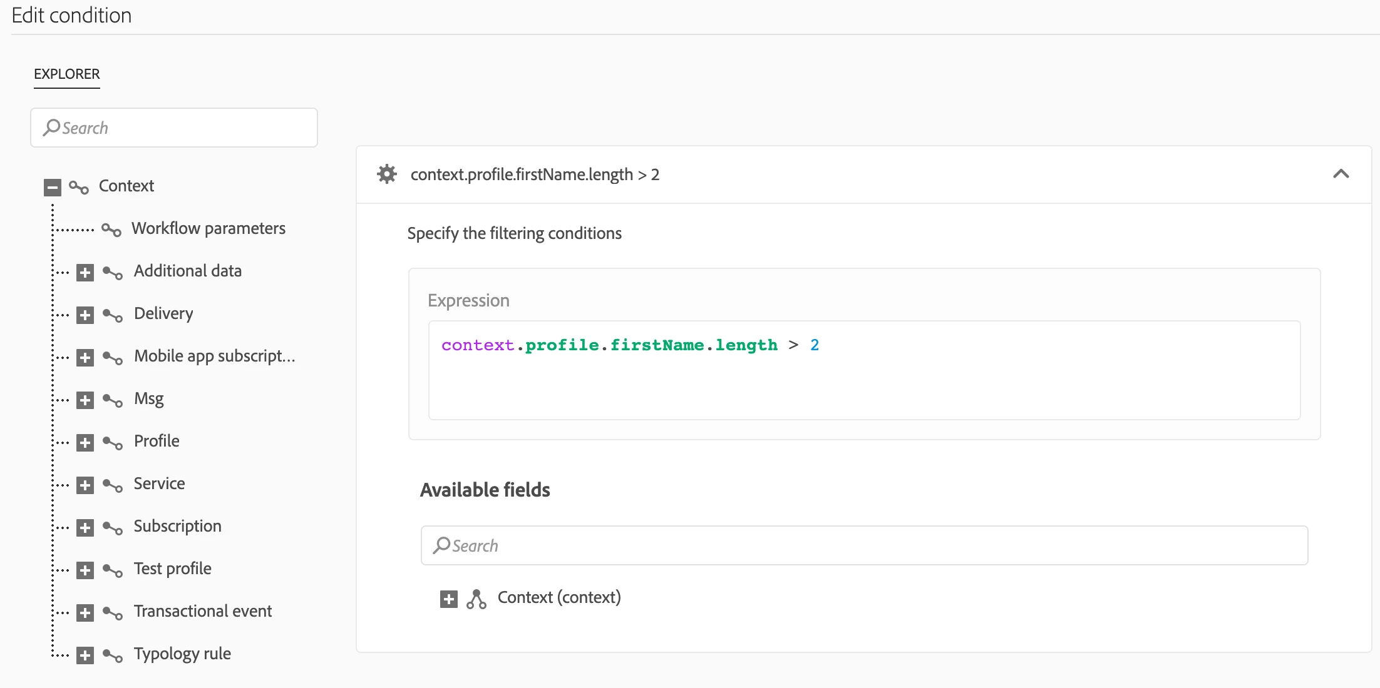Collapse the condition panel with the chevron
The image size is (1380, 688).
(x=1341, y=174)
